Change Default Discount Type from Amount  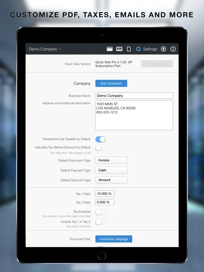(111, 180)
